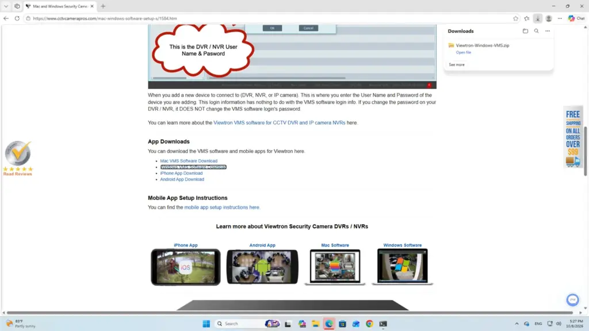The image size is (589, 331).
Task: Click the taskbar Search box
Action: pyautogui.click(x=248, y=324)
